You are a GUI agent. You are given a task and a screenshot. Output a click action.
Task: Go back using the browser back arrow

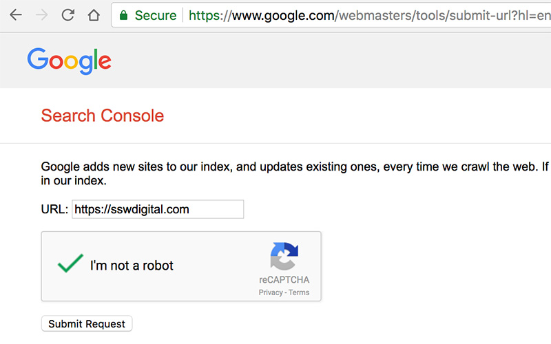point(15,14)
